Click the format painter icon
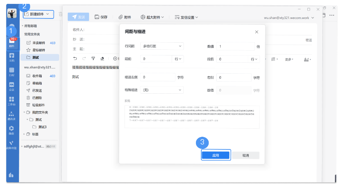 point(93,59)
